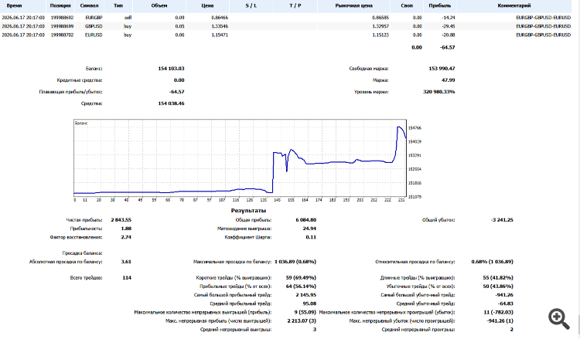Click average loss trade -64.83

506,303
